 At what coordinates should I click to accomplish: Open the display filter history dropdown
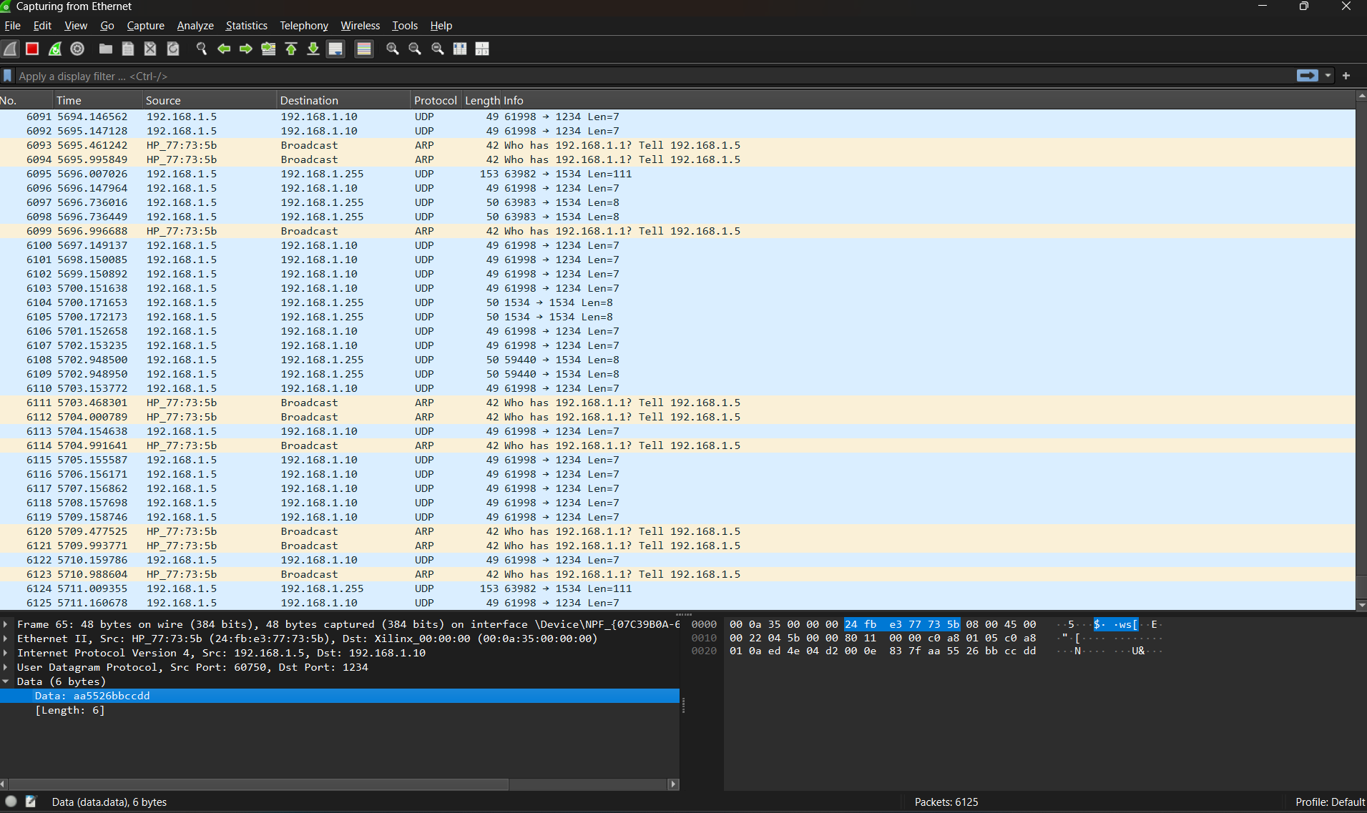pyautogui.click(x=1328, y=76)
